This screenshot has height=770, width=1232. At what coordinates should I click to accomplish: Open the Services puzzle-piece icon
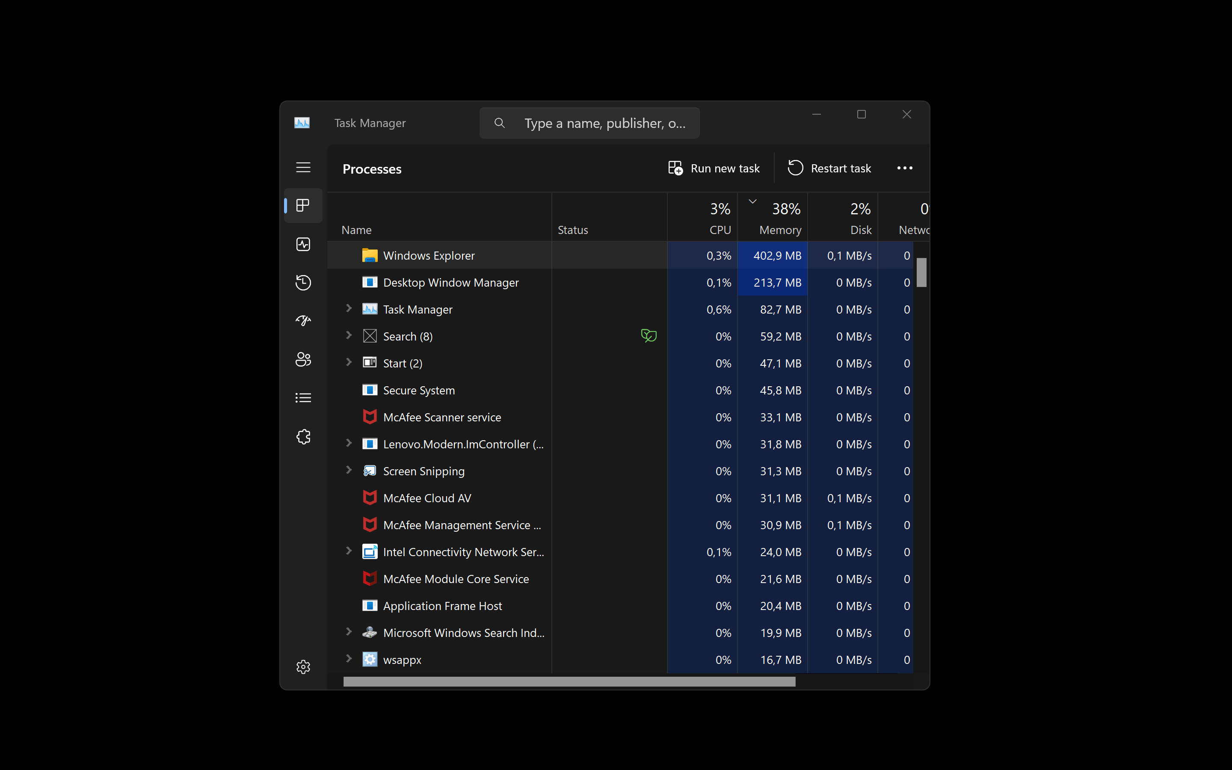(x=303, y=436)
